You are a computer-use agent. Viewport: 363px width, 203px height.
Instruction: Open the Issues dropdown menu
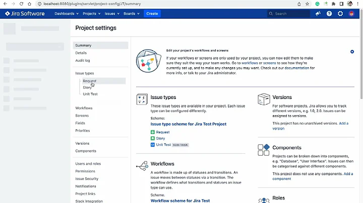pos(112,14)
